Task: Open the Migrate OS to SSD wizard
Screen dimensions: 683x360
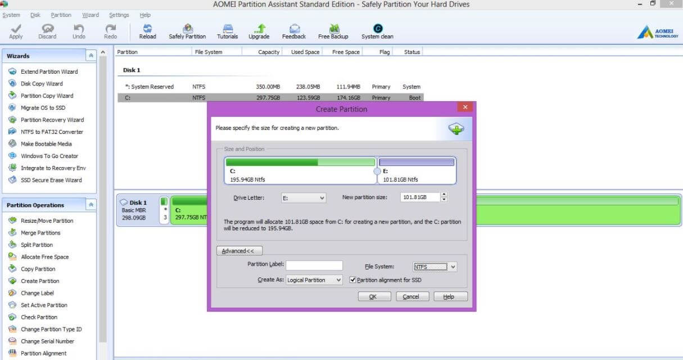Action: pyautogui.click(x=44, y=107)
